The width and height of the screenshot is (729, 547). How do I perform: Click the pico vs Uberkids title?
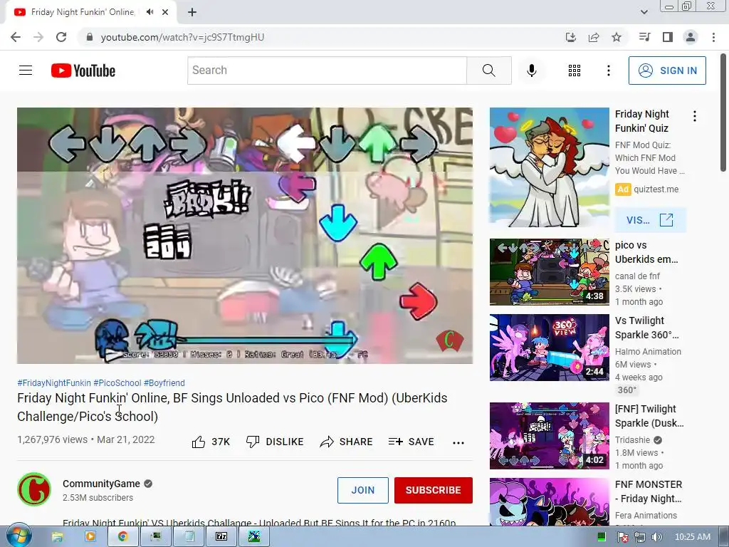coord(646,252)
